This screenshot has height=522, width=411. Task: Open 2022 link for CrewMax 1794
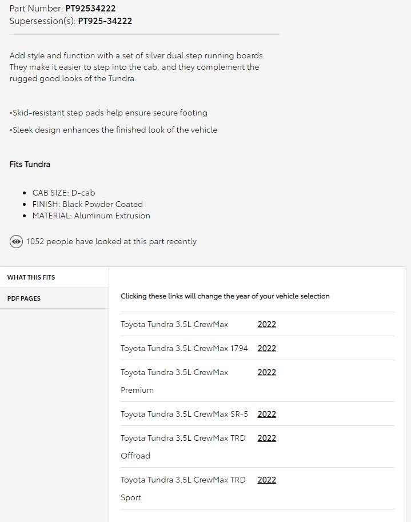266,348
